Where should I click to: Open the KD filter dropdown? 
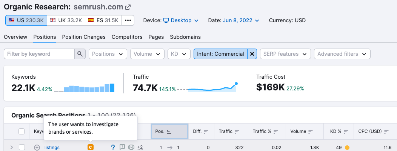point(179,54)
